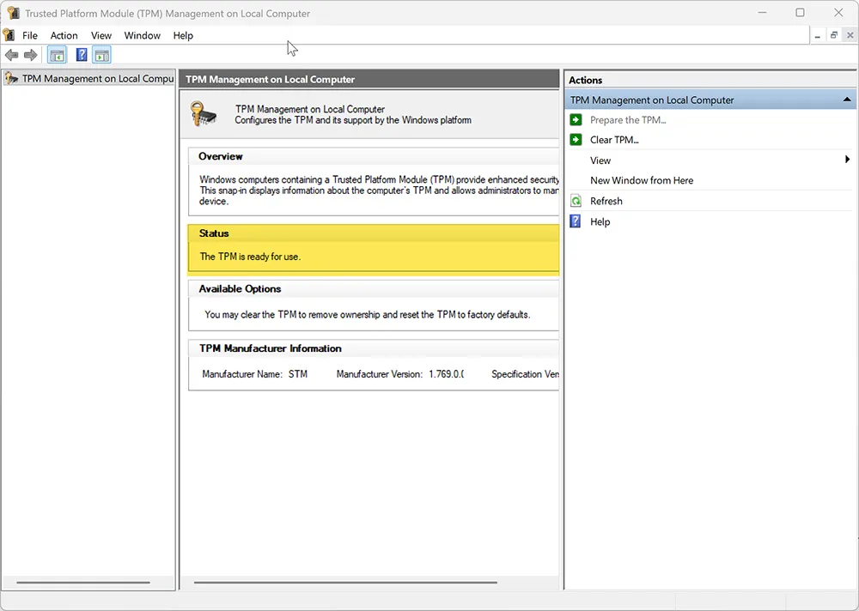Screen dimensions: 859x611
Task: Click the green arrow icon beside Clear TPM
Action: click(574, 140)
